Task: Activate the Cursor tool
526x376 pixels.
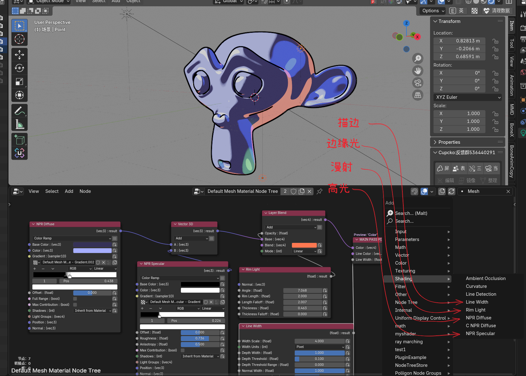Action: click(x=20, y=39)
